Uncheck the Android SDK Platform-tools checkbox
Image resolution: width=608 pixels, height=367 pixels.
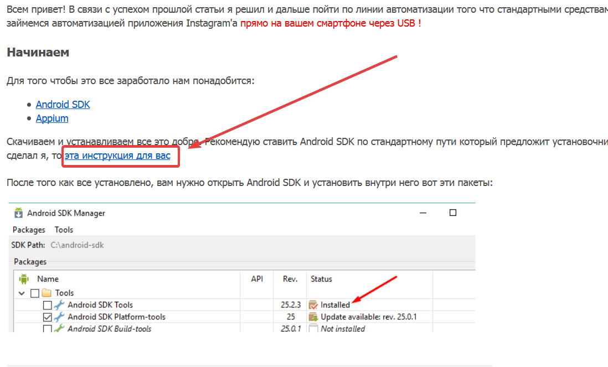click(47, 317)
